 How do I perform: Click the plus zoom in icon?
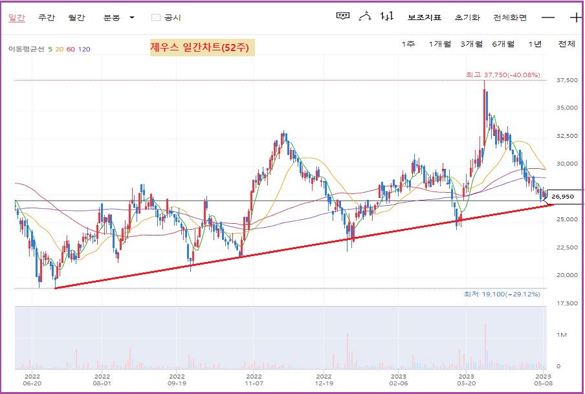pos(575,17)
